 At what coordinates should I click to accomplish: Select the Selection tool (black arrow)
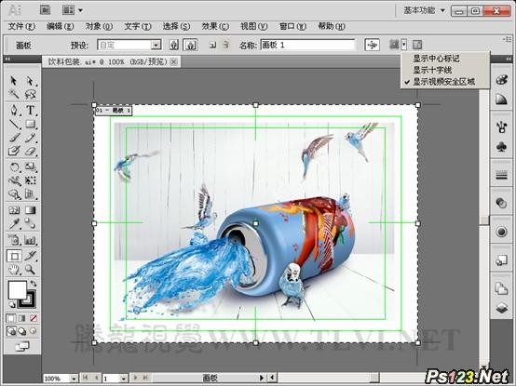pos(13,81)
